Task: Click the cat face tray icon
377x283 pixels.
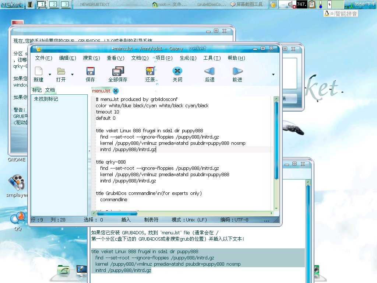Action: 273,4
